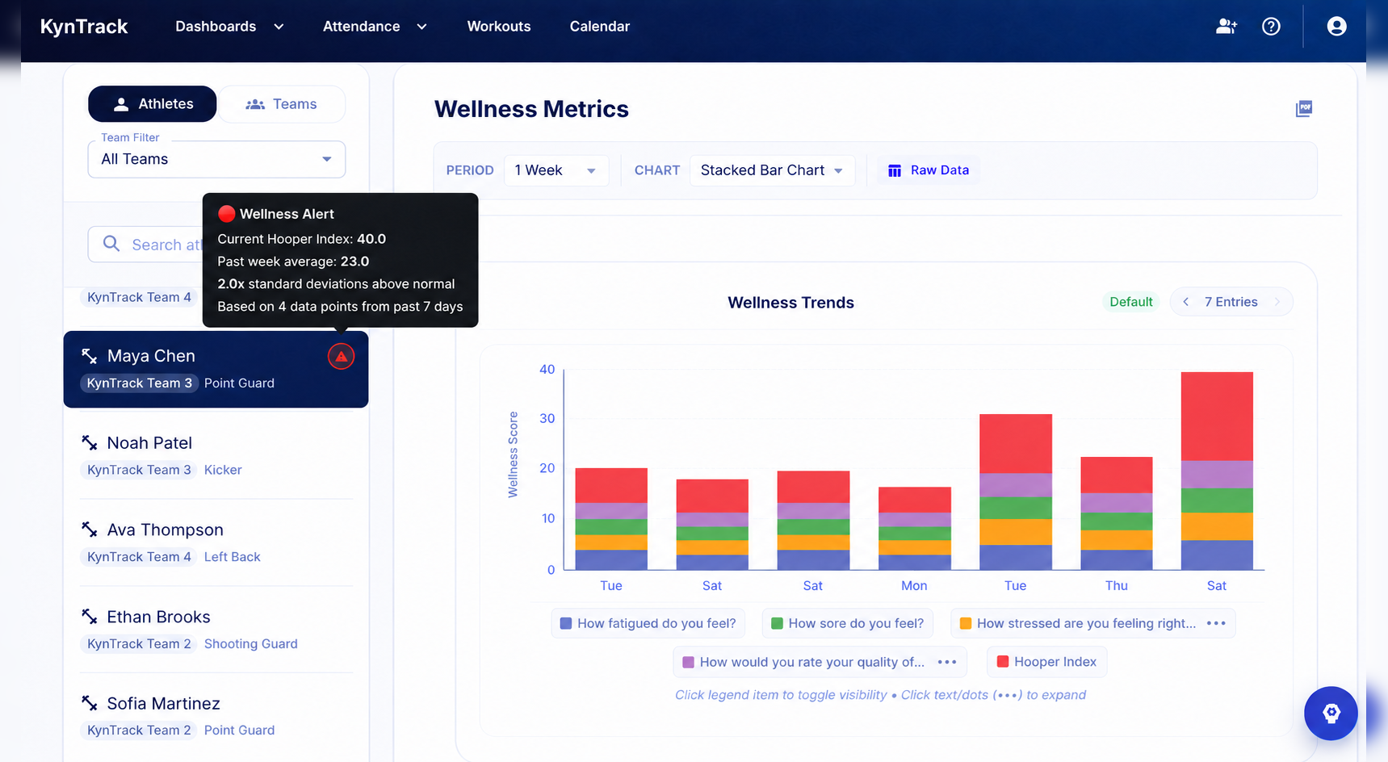This screenshot has width=1388, height=762.
Task: Click the dumbbell icon beside Sofia Martinez
Action: pos(90,703)
